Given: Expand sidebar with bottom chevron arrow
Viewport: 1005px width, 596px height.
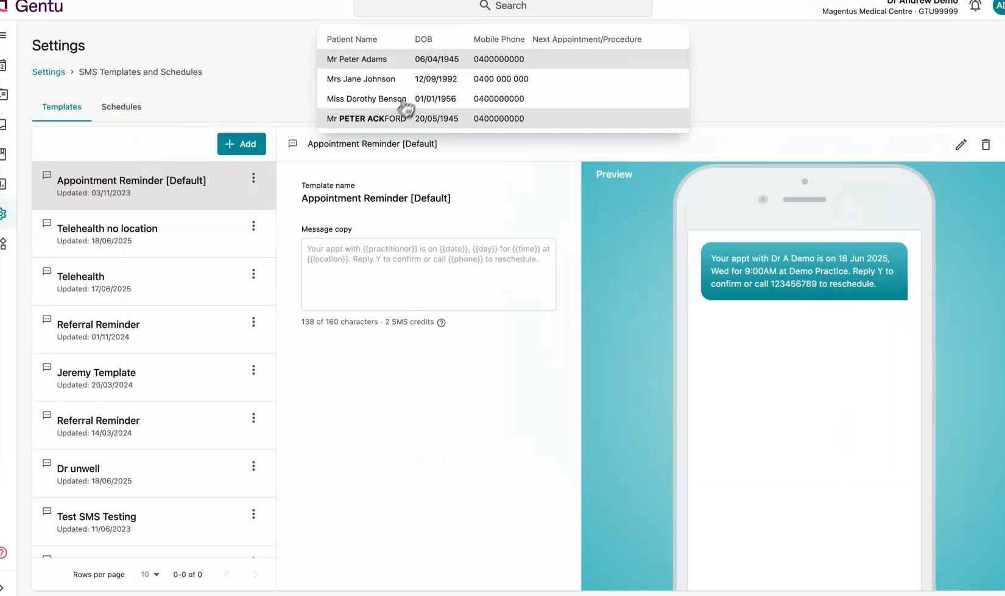Looking at the screenshot, I should 2,587.
